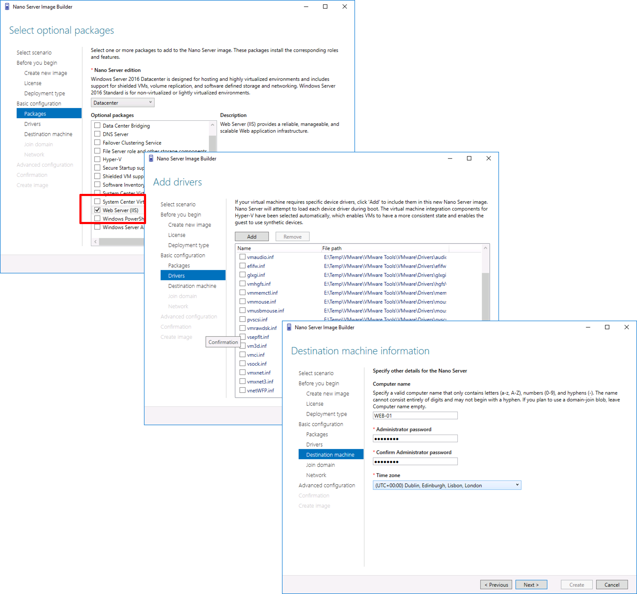Select Packages step in Packages window sidebar

pos(49,114)
